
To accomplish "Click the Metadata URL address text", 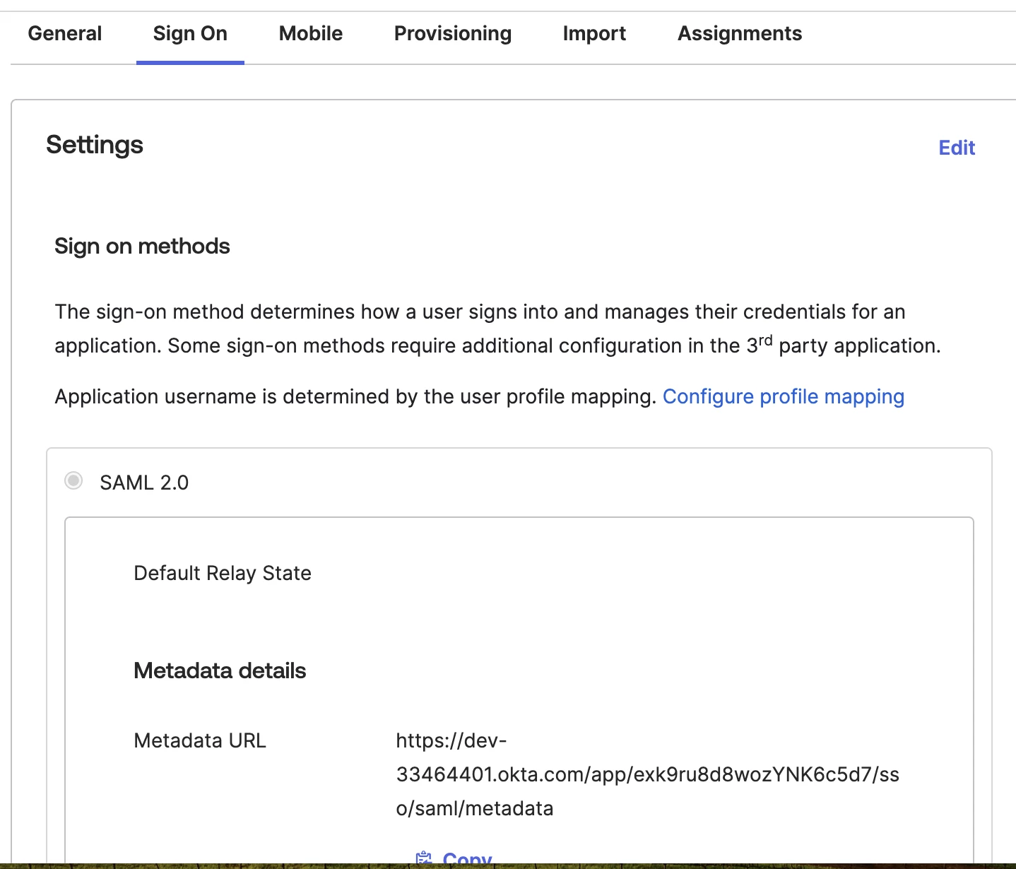I will click(646, 774).
